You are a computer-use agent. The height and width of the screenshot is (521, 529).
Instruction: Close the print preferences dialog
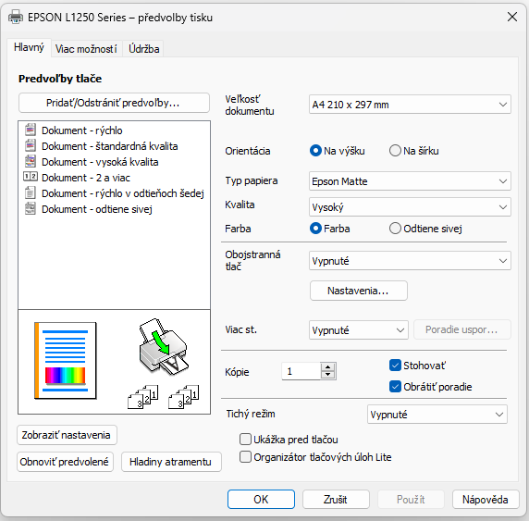tap(512, 17)
